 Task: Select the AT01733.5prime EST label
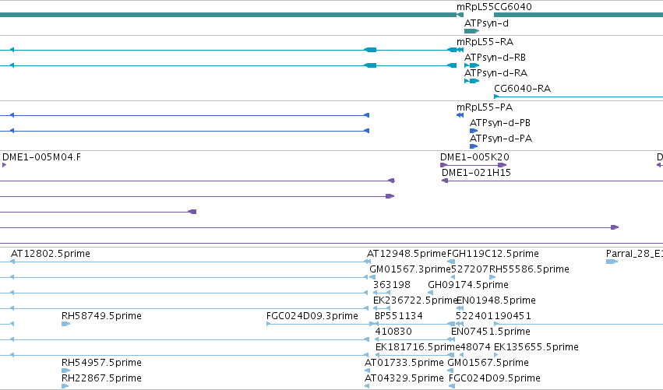[x=404, y=363]
